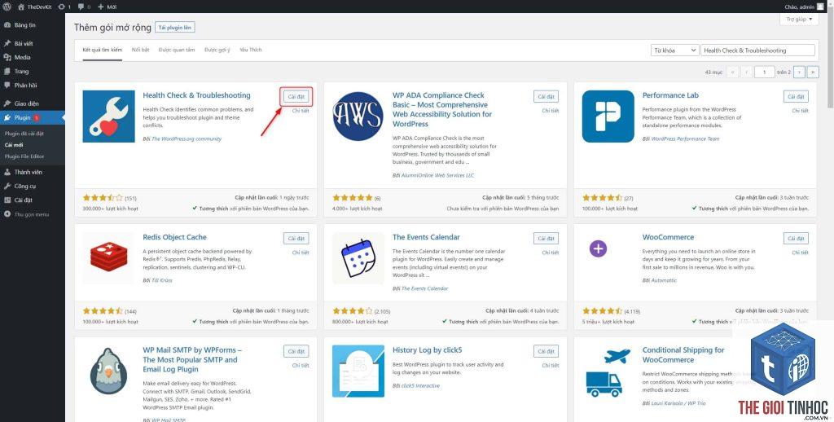Switch to Yêu Thích tab
Viewport: 834px width, 422px height.
pos(251,50)
